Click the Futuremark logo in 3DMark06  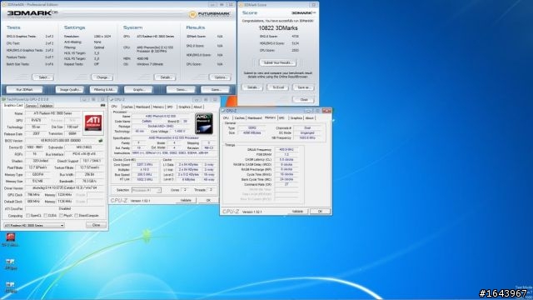210,14
